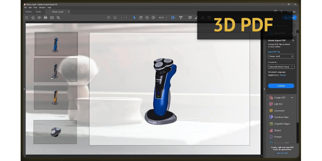The image size is (322, 161).
Task: Click the Edit PDF tool icon
Action: [x=271, y=104]
